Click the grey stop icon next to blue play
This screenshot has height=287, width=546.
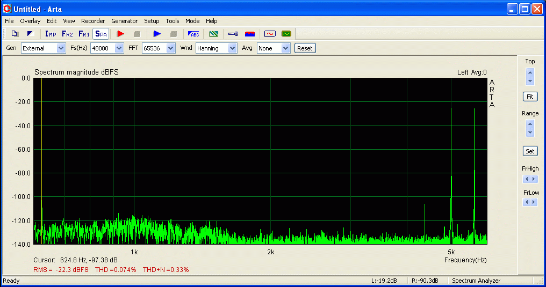174,34
